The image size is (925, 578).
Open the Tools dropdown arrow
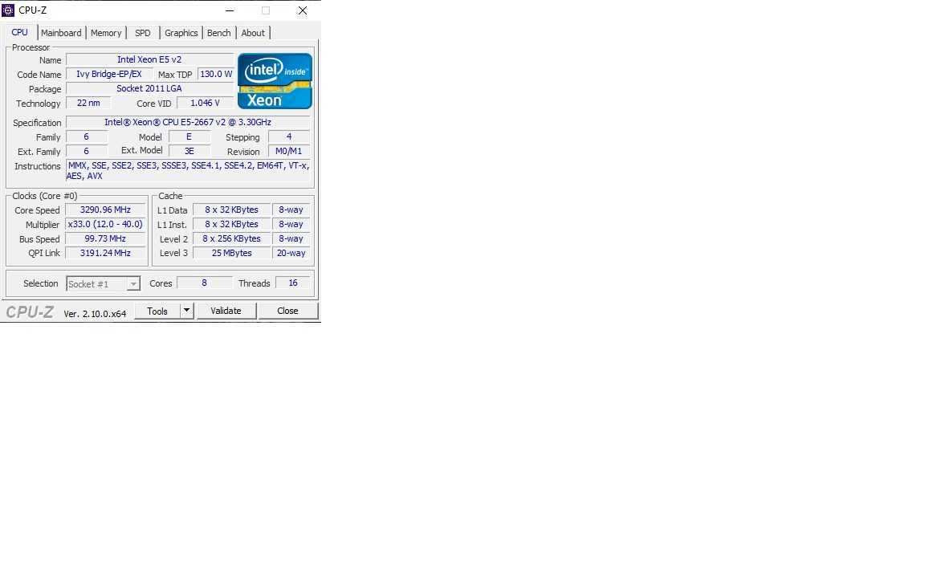[186, 311]
